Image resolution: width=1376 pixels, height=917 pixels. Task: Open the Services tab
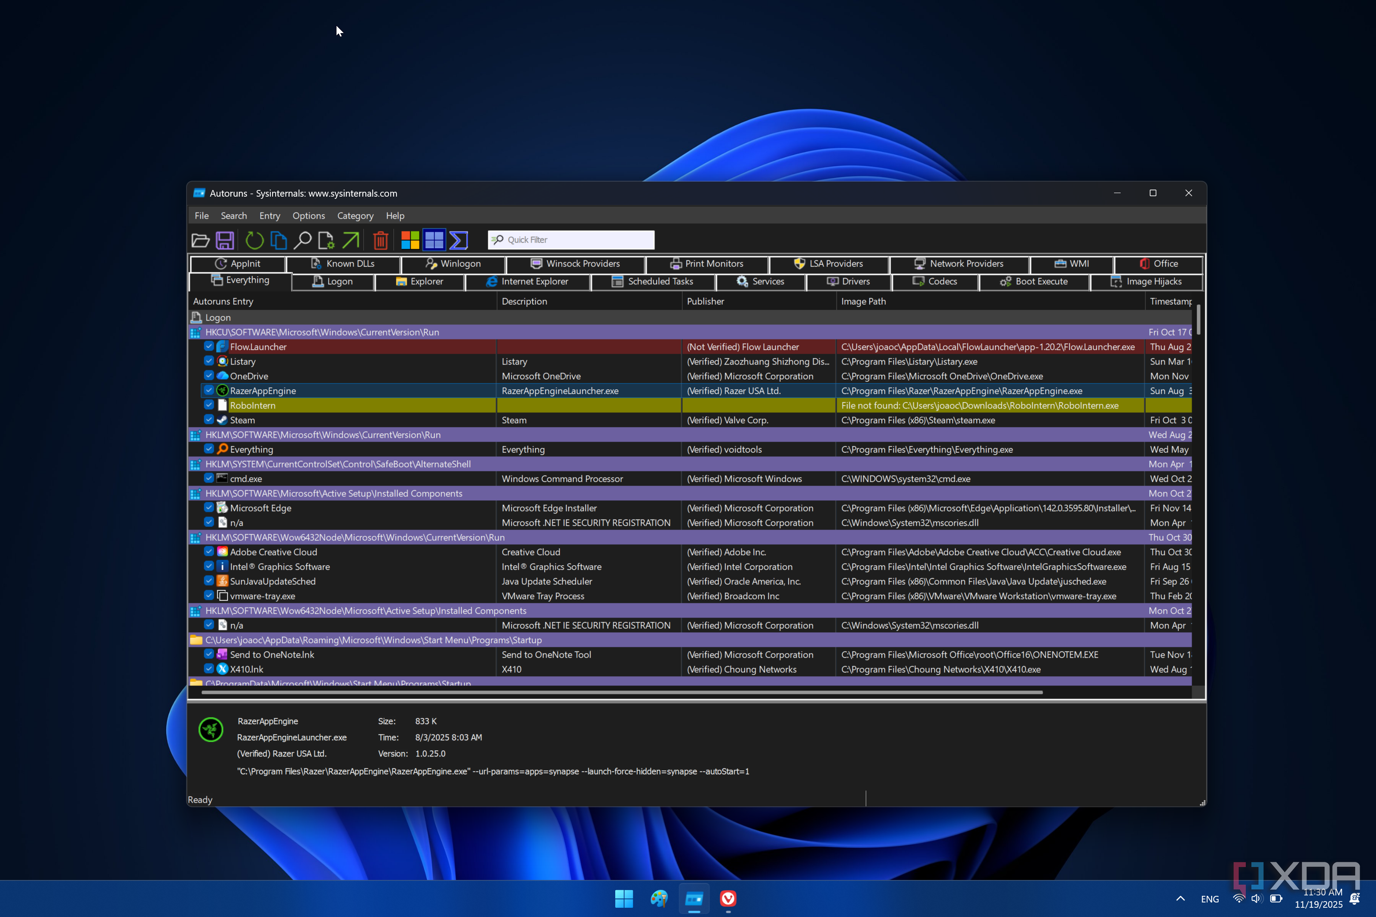pyautogui.click(x=760, y=281)
